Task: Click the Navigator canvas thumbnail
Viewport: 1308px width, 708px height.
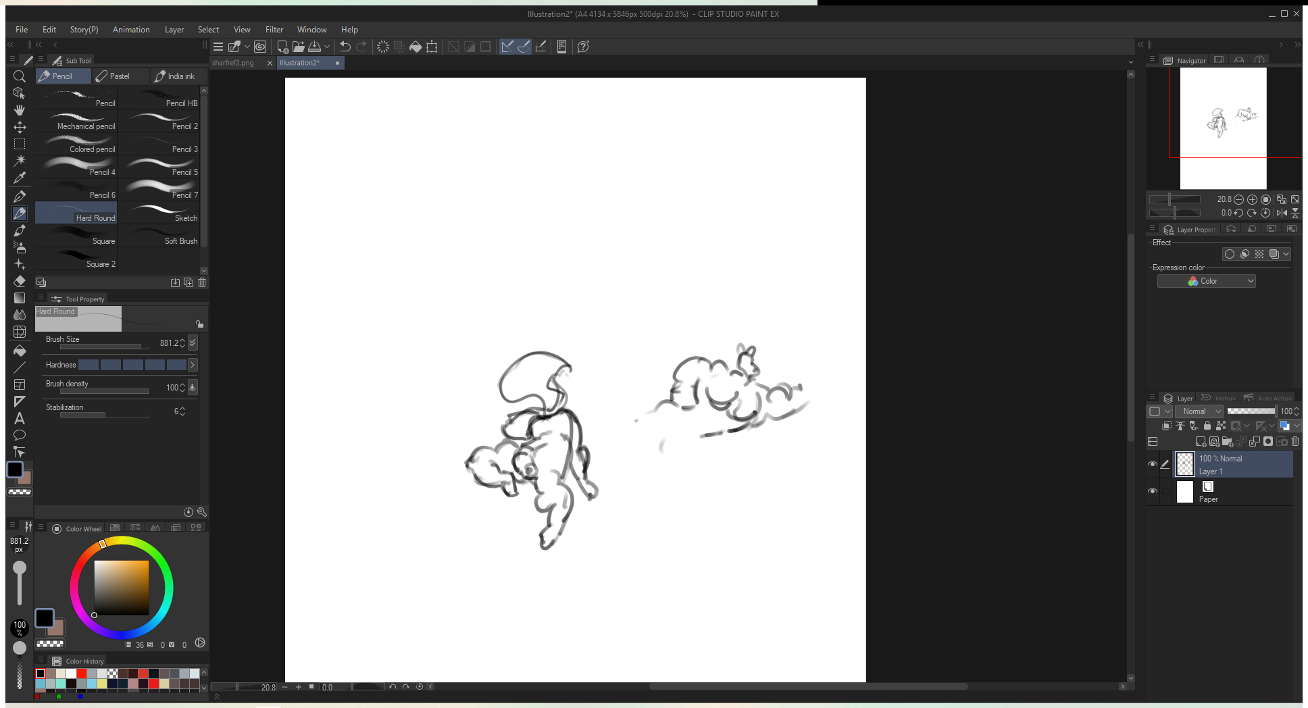Action: (x=1223, y=122)
